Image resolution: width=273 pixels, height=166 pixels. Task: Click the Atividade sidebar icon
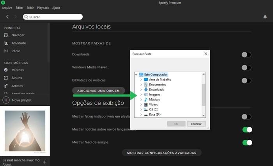click(x=6, y=43)
